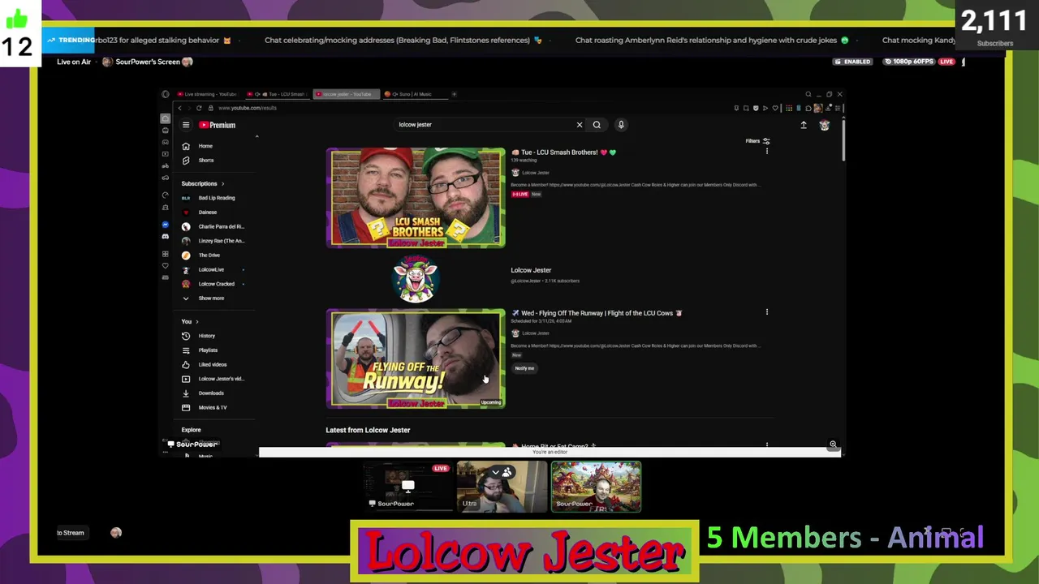1039x584 pixels.
Task: Open the Lolcow Jester channel avatar
Action: [416, 278]
